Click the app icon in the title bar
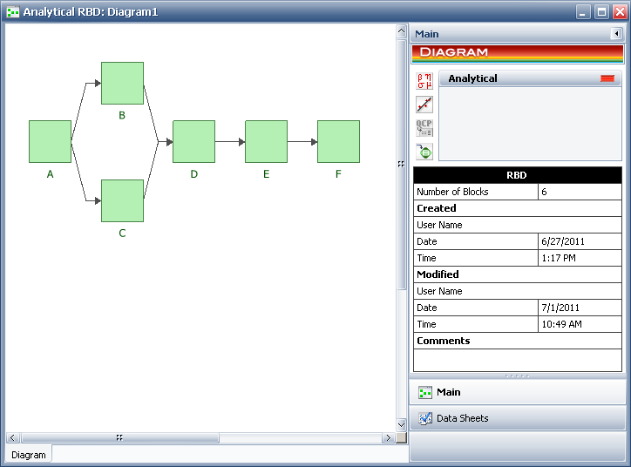The image size is (631, 467). 12,12
